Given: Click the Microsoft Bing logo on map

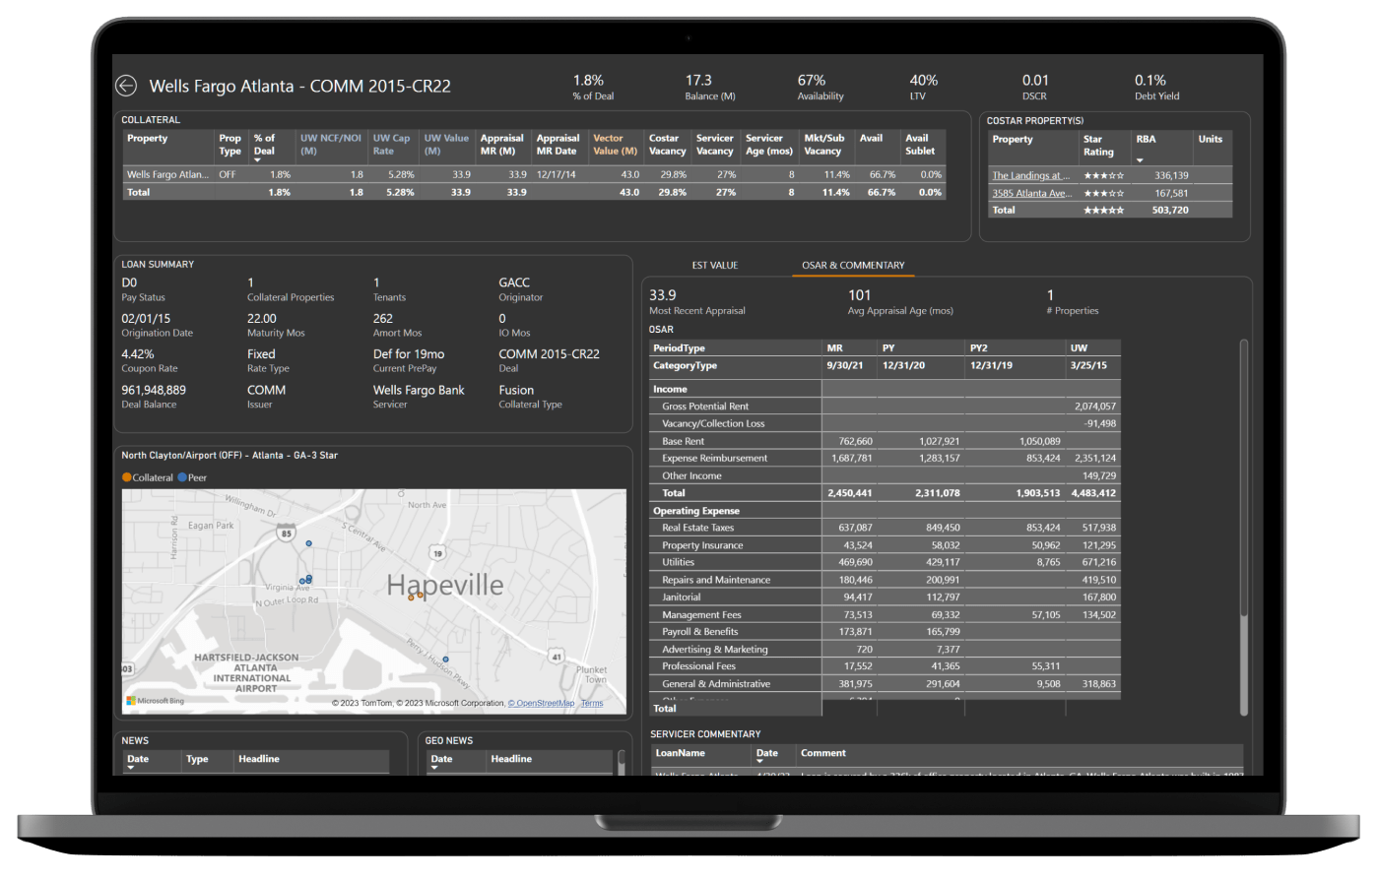Looking at the screenshot, I should [156, 701].
